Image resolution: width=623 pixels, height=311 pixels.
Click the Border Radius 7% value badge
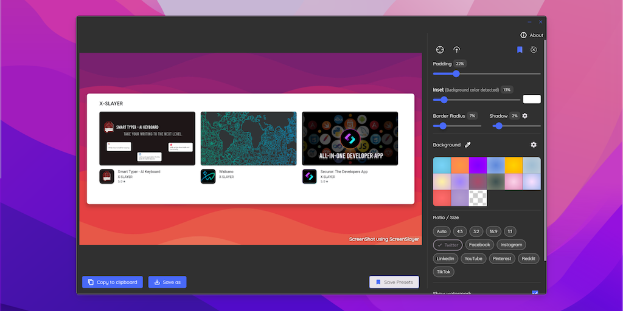[472, 116]
